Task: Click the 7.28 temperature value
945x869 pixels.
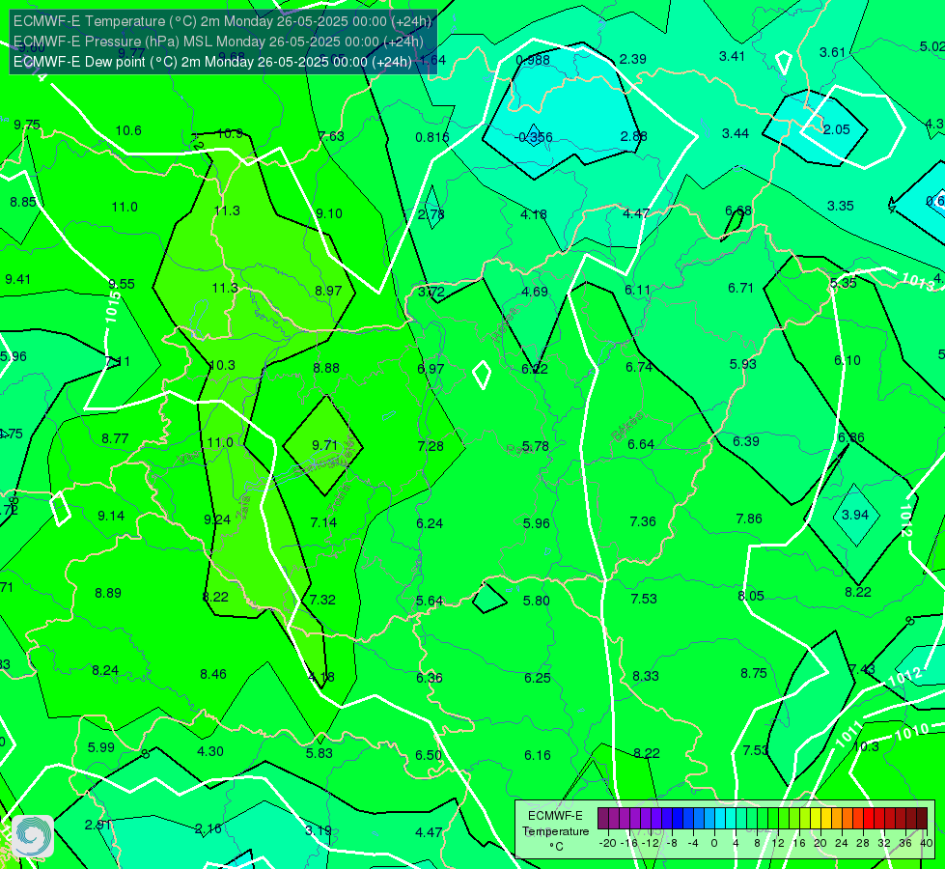Action: pos(431,446)
